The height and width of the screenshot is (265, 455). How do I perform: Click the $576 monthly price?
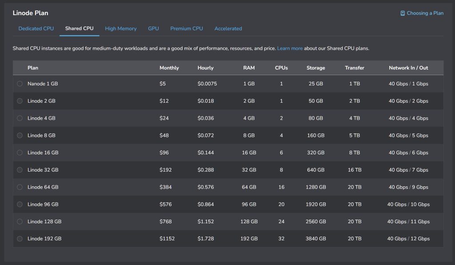165,204
